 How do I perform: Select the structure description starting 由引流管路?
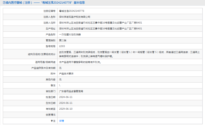pos(129,54)
